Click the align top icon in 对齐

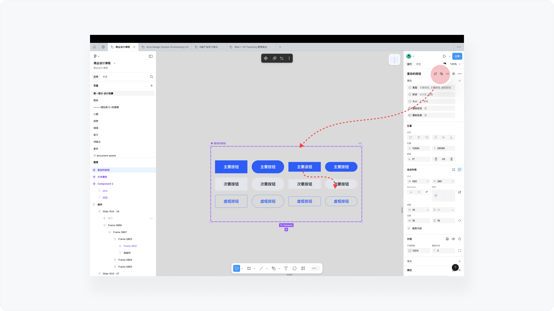[436, 137]
